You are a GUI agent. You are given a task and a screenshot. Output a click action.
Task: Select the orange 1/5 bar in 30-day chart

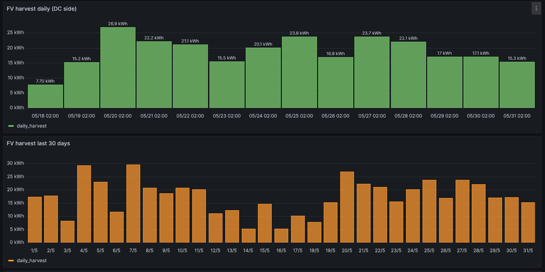pos(35,220)
